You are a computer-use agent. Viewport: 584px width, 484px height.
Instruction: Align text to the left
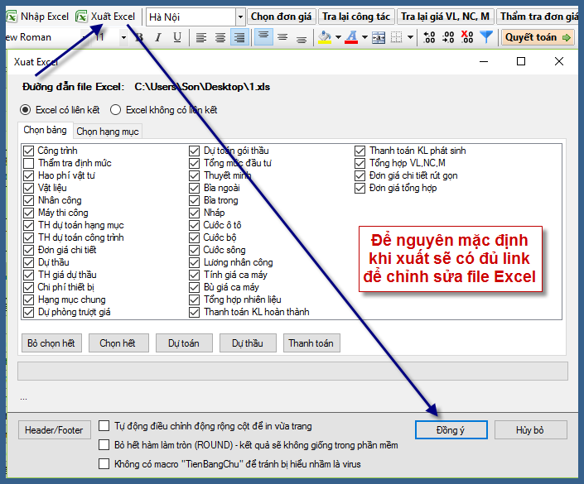201,37
